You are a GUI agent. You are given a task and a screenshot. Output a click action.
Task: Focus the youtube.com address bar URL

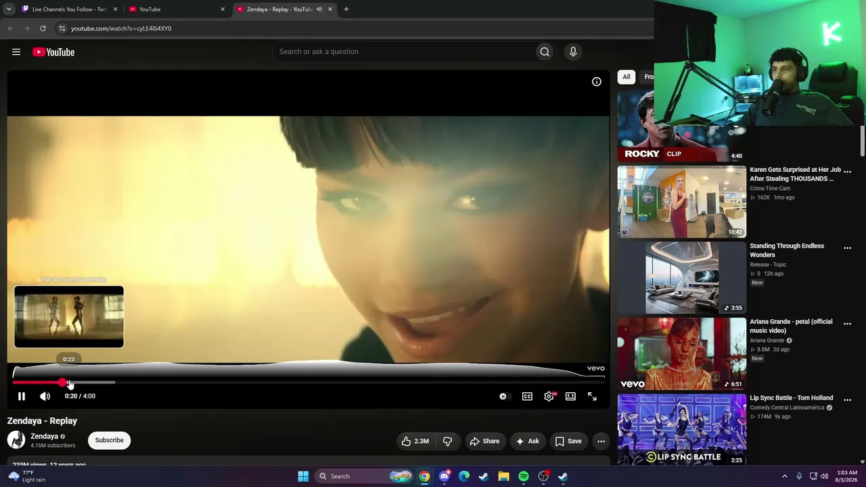(121, 28)
